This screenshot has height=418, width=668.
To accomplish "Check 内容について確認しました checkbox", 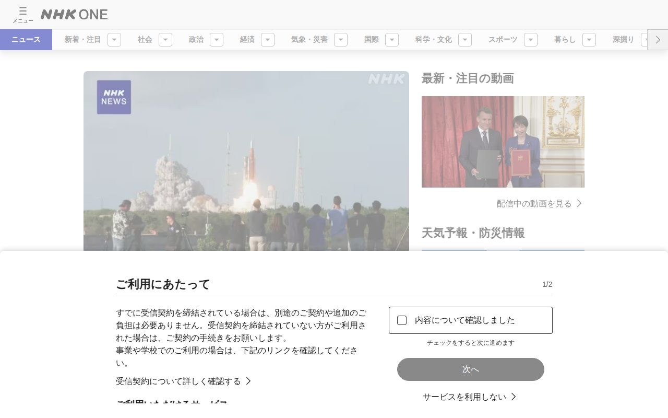I will click(x=402, y=320).
